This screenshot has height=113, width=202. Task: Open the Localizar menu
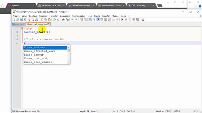[33, 16]
